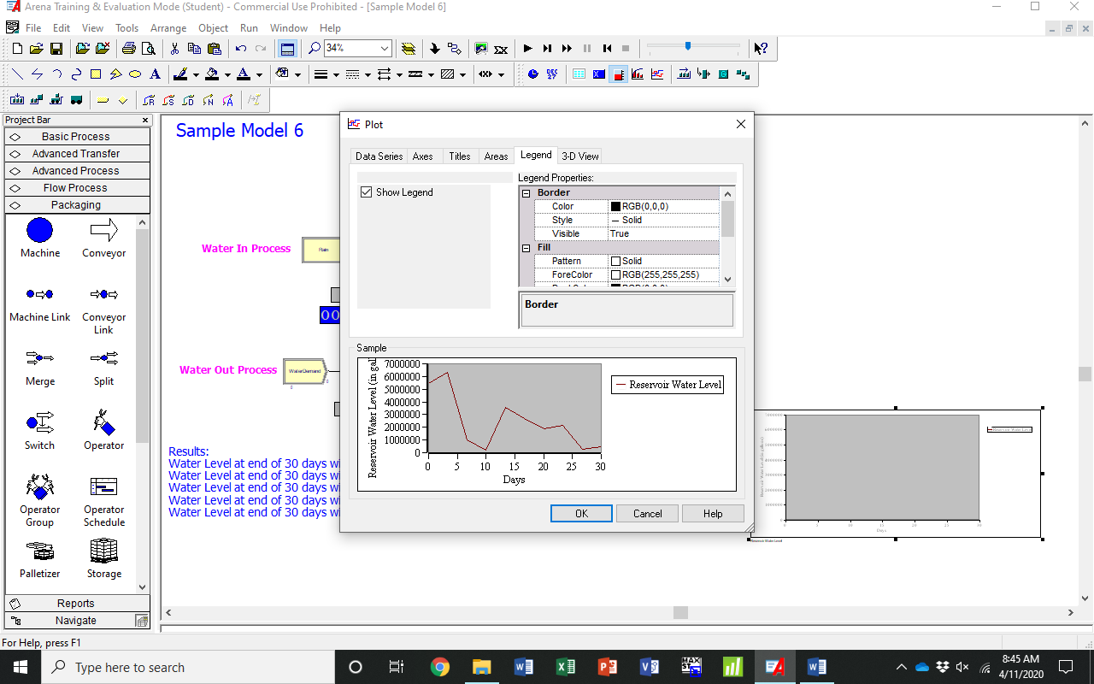Click the animation speed slider handle

[x=688, y=46]
